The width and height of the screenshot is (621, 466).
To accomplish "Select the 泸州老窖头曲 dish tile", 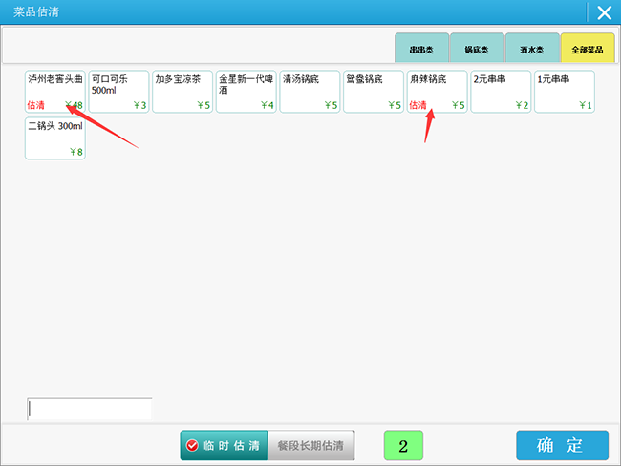I will tap(55, 92).
